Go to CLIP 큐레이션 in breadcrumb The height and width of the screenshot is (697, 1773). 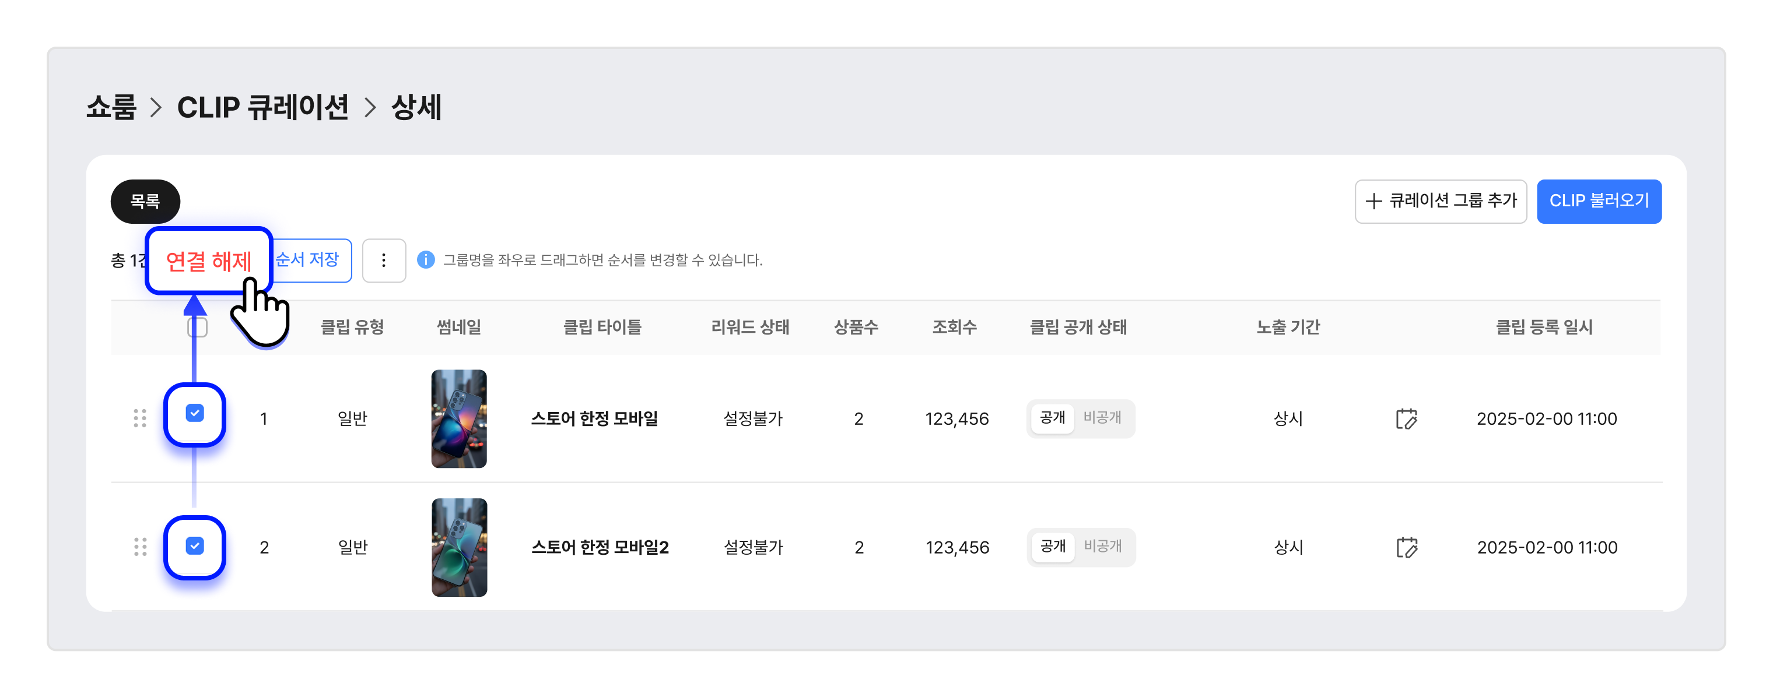coord(263,107)
